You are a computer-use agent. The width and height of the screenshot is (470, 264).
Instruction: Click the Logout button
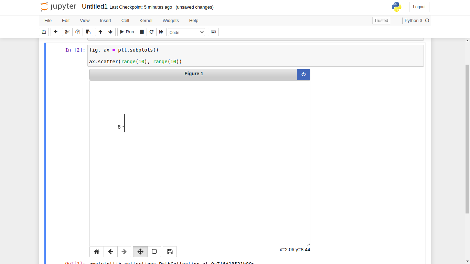pos(419,7)
